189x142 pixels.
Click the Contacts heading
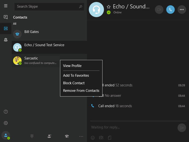20,17
